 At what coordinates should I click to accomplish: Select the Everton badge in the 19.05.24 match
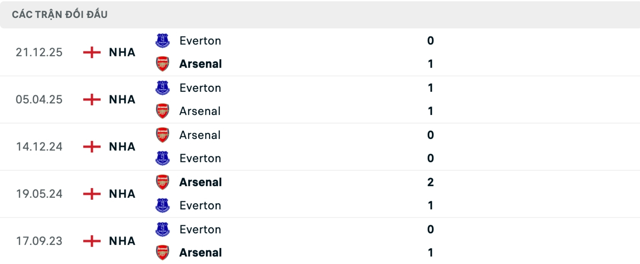tap(162, 205)
